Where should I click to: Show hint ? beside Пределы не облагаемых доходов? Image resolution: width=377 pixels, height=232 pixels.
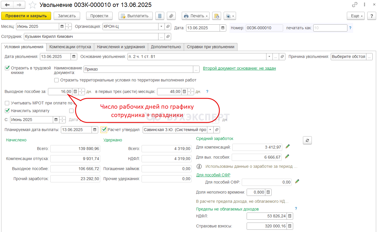pos(296,209)
